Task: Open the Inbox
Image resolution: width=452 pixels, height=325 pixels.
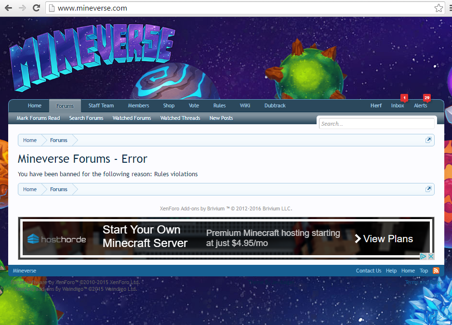Action: 398,106
